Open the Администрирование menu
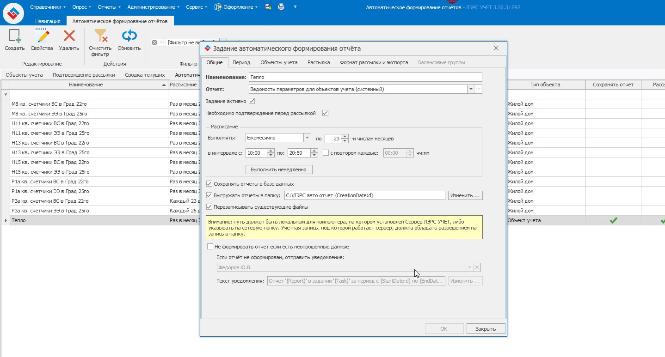 coord(154,7)
